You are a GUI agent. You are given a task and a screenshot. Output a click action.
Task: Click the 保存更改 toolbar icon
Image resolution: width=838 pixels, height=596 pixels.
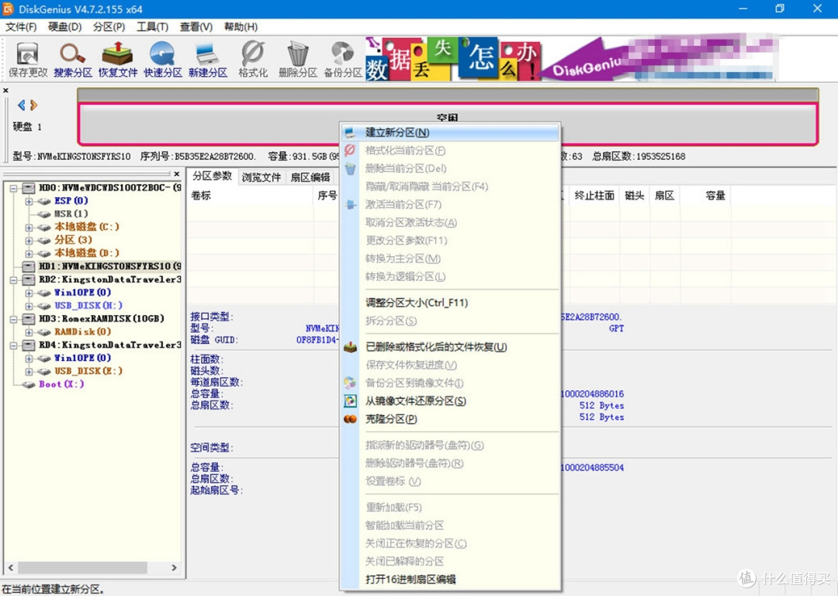[x=26, y=58]
